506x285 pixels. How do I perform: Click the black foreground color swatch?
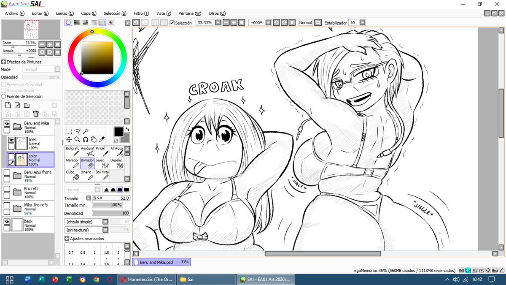[118, 131]
